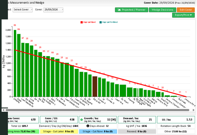Image resolution: width=197 pixels, height=135 pixels.
Task: Open the Export/Print dropdown menu
Action: (x=183, y=15)
